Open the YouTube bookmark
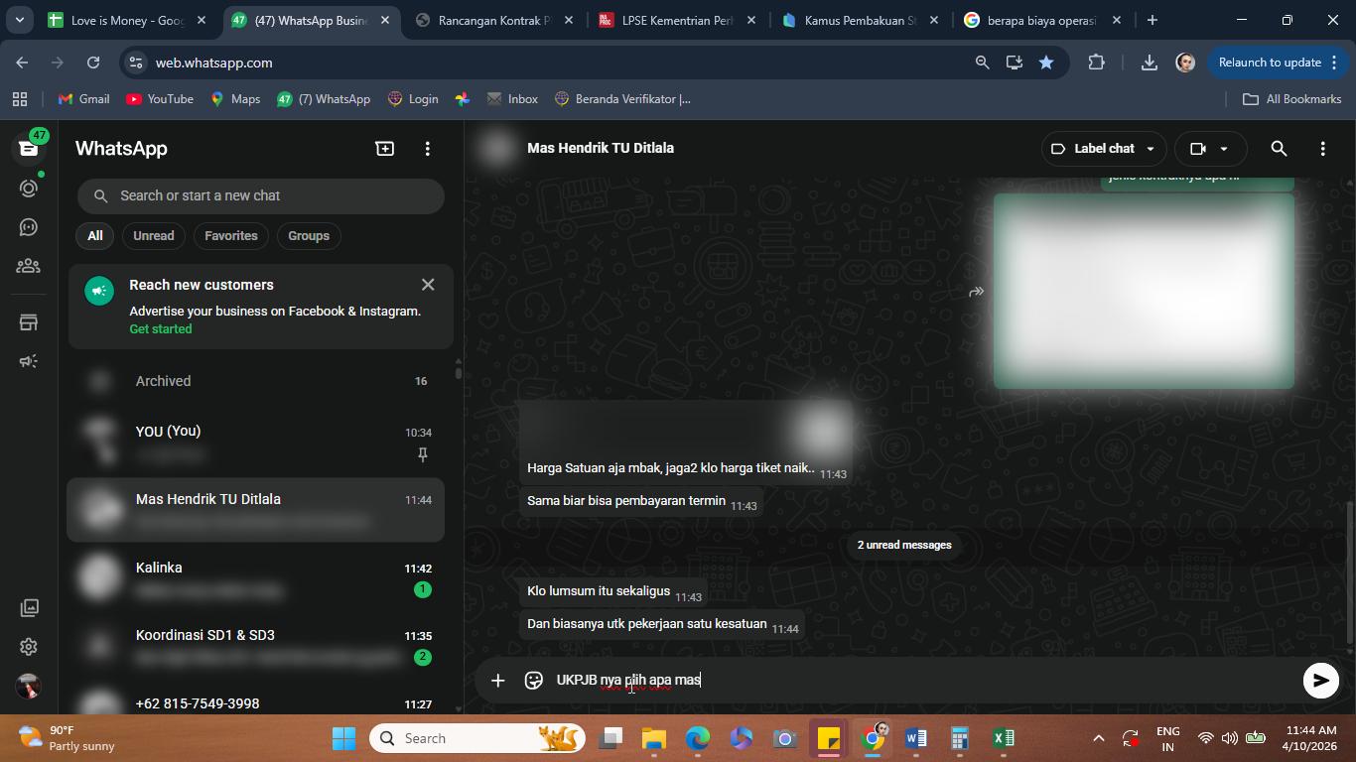 pyautogui.click(x=159, y=99)
